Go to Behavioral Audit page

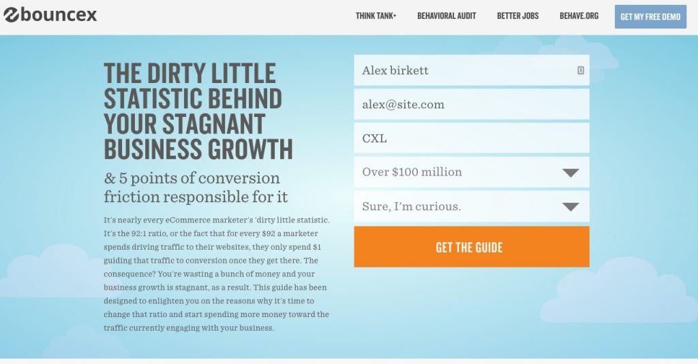point(446,16)
